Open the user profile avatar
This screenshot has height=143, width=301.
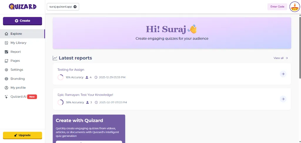(x=294, y=6)
